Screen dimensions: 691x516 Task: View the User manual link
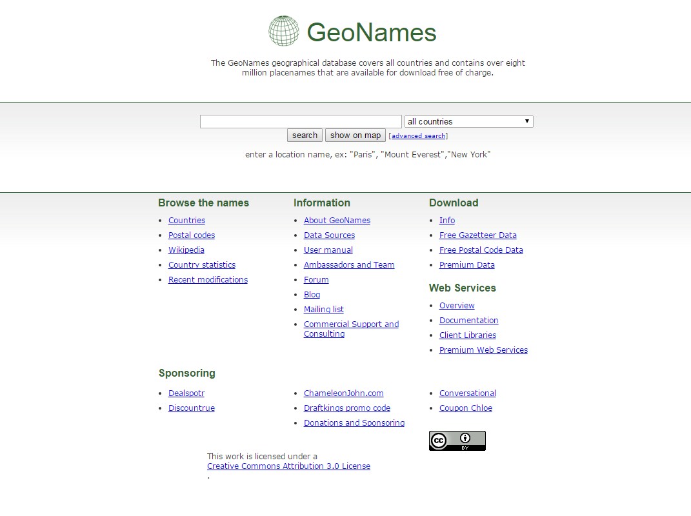pos(328,250)
